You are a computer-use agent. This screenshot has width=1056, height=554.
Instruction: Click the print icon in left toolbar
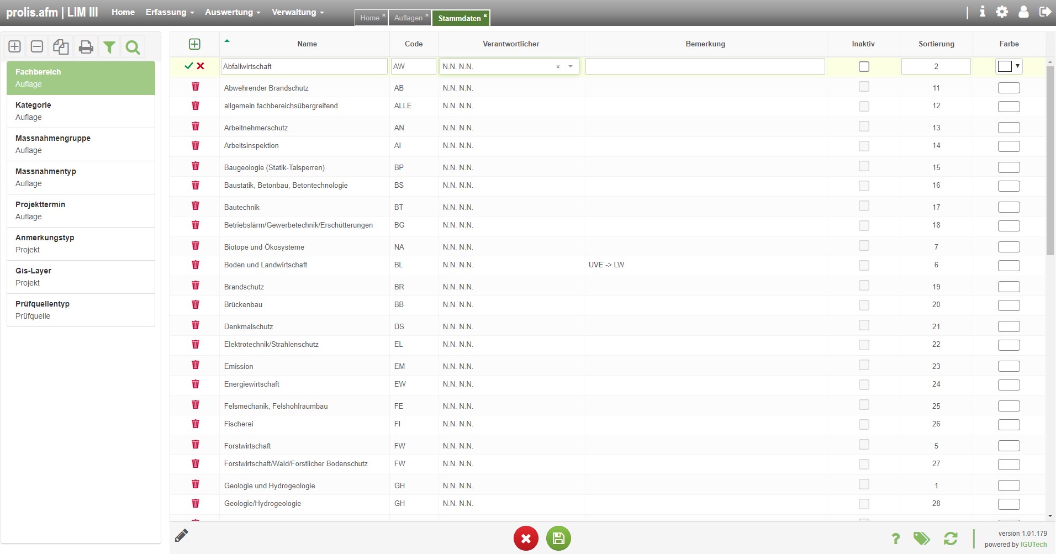[86, 48]
